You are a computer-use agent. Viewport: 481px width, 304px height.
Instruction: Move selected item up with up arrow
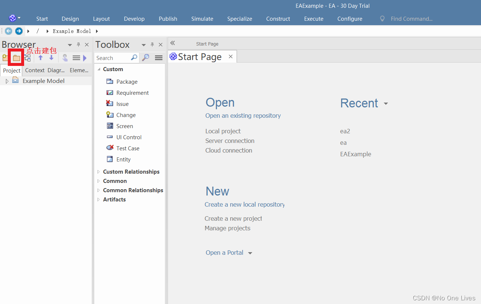coord(41,58)
